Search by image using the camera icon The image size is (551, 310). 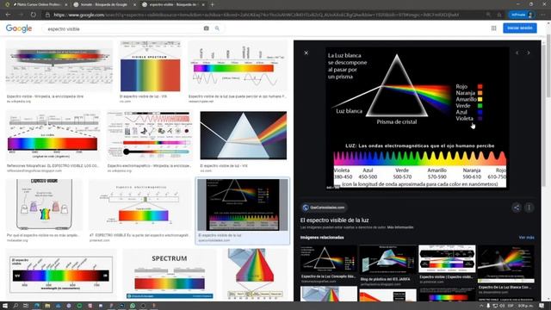tap(207, 28)
